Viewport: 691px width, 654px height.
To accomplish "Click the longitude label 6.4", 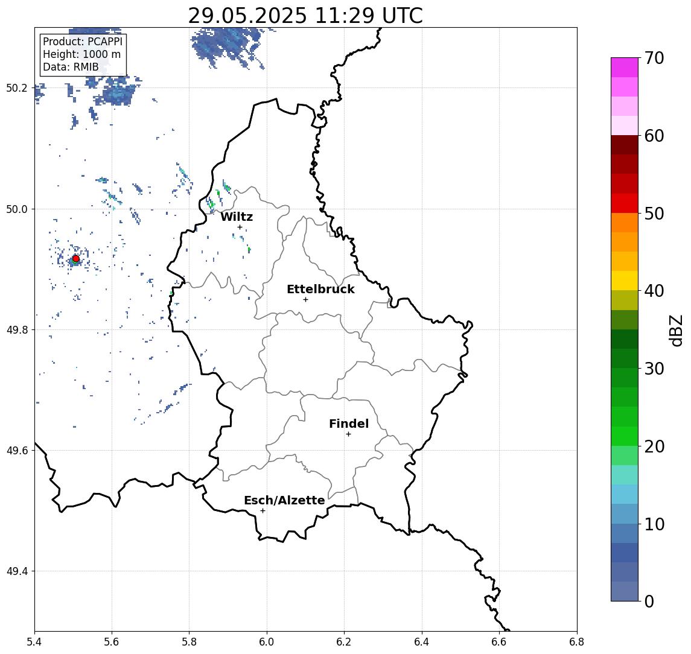I will click(x=422, y=642).
